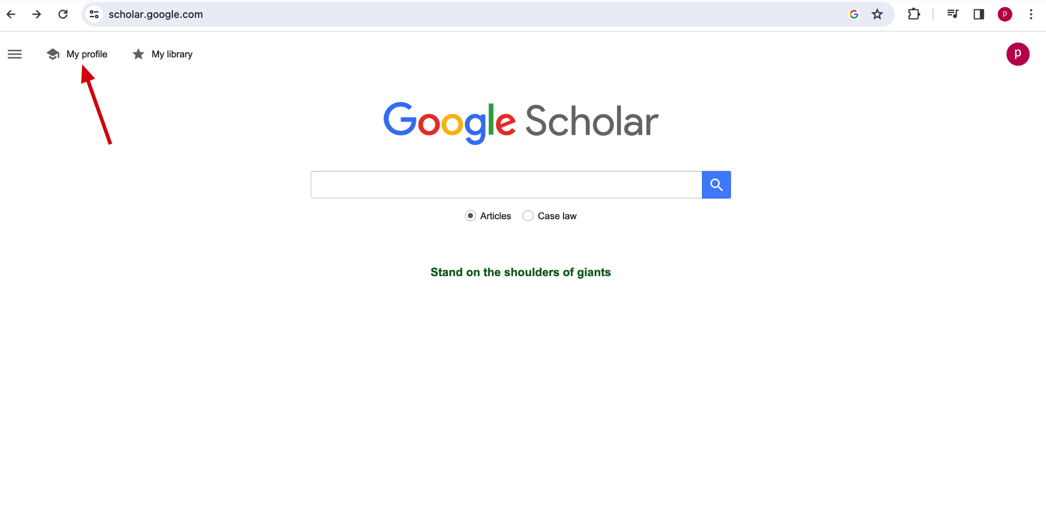
Task: Bookmark this page with the star icon
Action: (x=877, y=14)
